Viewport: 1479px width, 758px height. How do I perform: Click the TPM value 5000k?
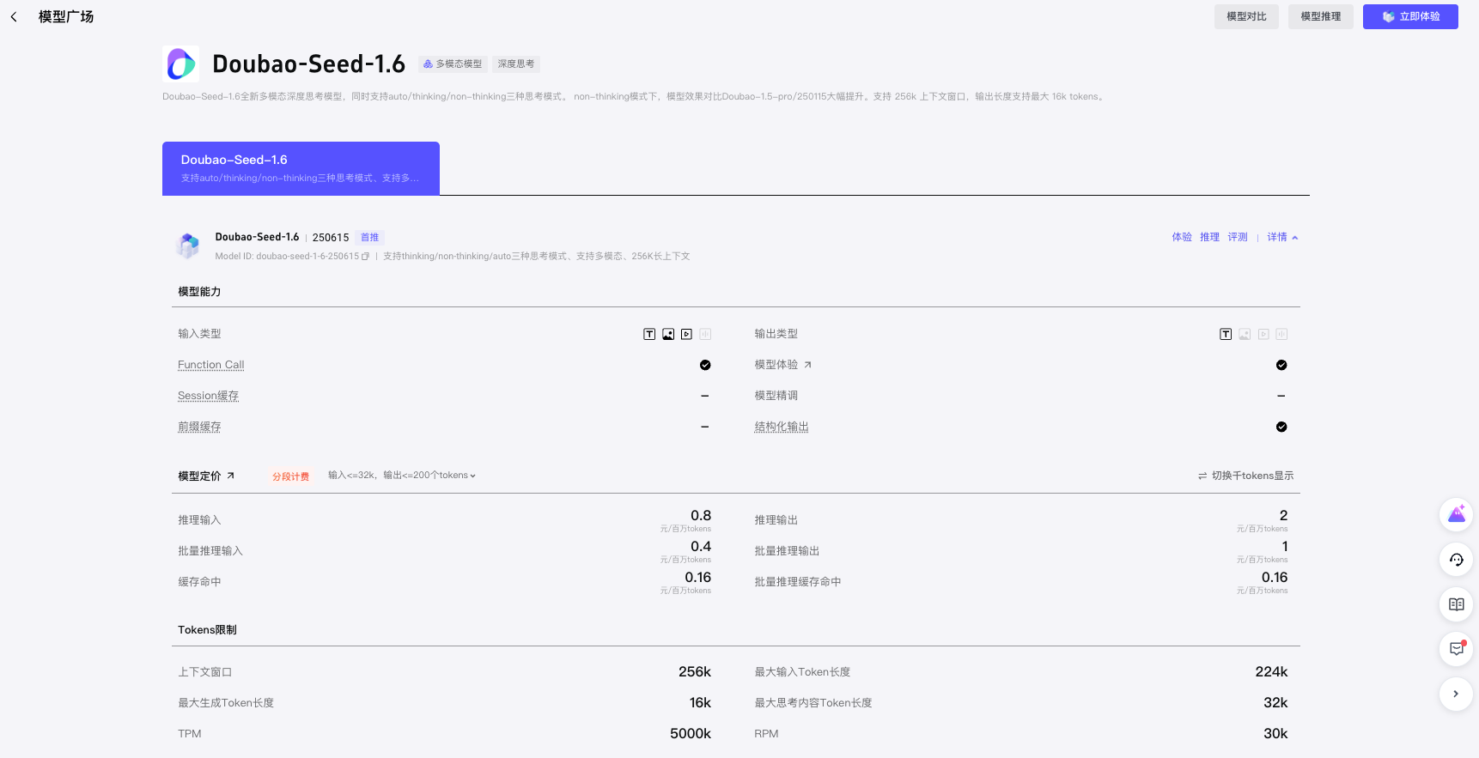pyautogui.click(x=691, y=734)
